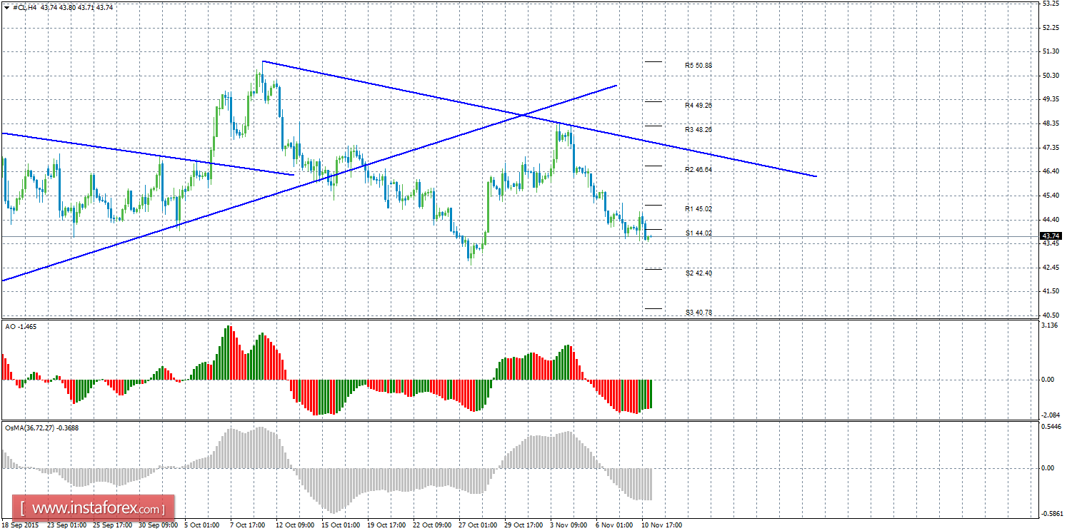The width and height of the screenshot is (1067, 531).
Task: Click the 3 Nov 09:00 date label
Action: [x=568, y=525]
